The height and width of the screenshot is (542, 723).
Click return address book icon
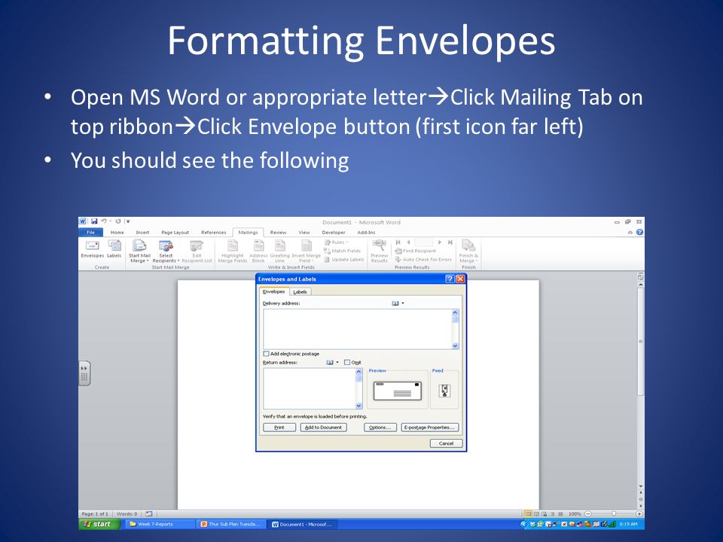330,362
